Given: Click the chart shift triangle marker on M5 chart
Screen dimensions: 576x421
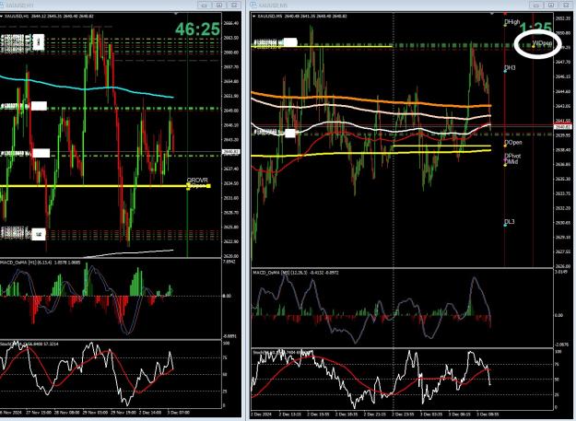Looking at the screenshot, I should click(x=492, y=14).
